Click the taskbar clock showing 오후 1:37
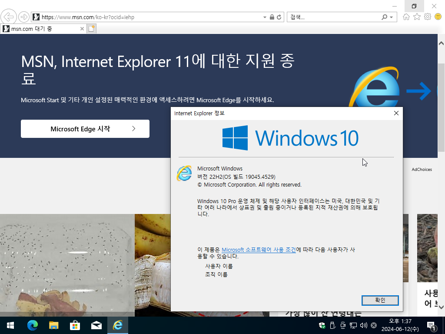The width and height of the screenshot is (445, 334). pos(400,325)
